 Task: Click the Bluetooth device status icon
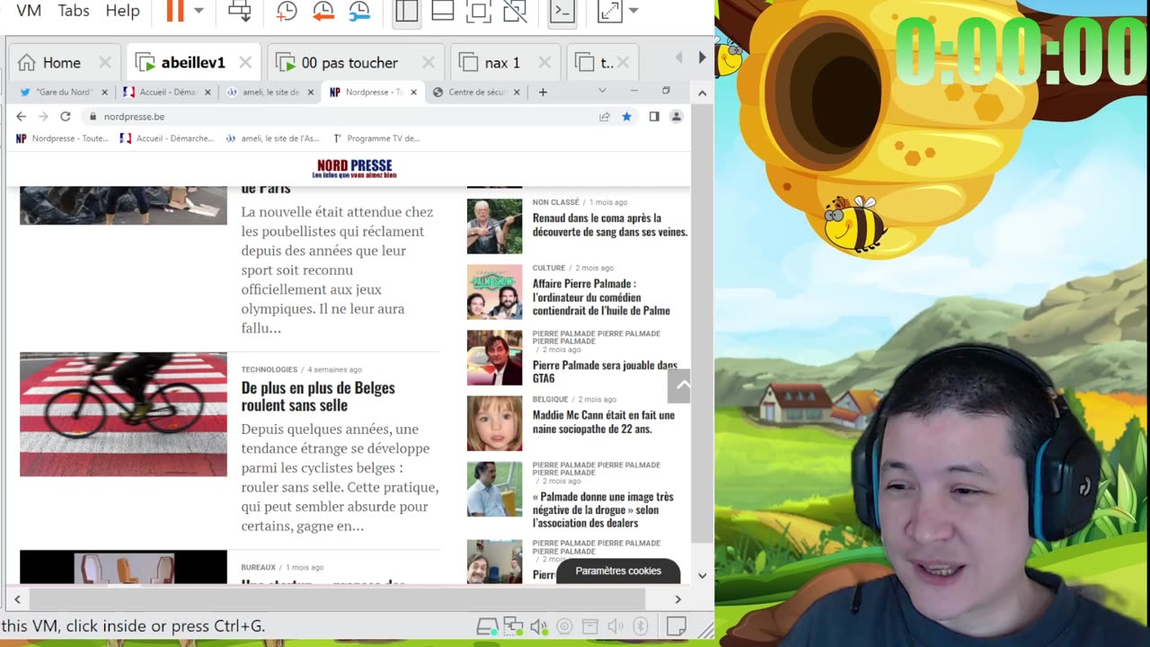point(641,626)
